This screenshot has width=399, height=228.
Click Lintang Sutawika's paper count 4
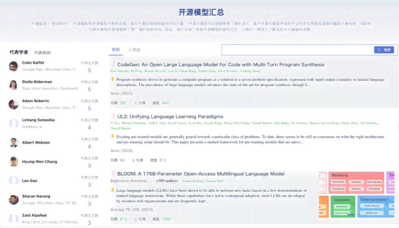click(89, 127)
